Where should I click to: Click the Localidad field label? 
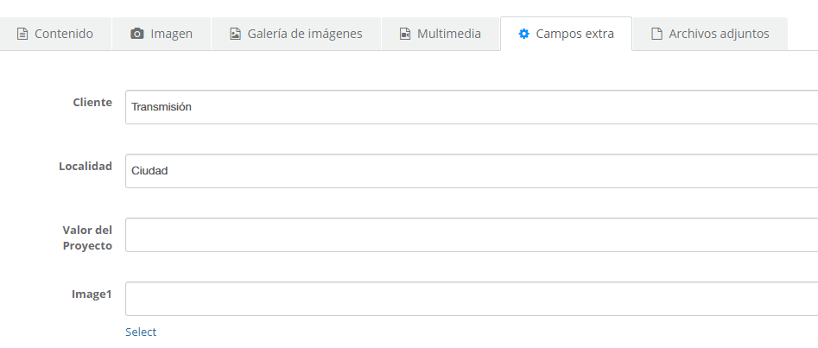pyautogui.click(x=86, y=167)
